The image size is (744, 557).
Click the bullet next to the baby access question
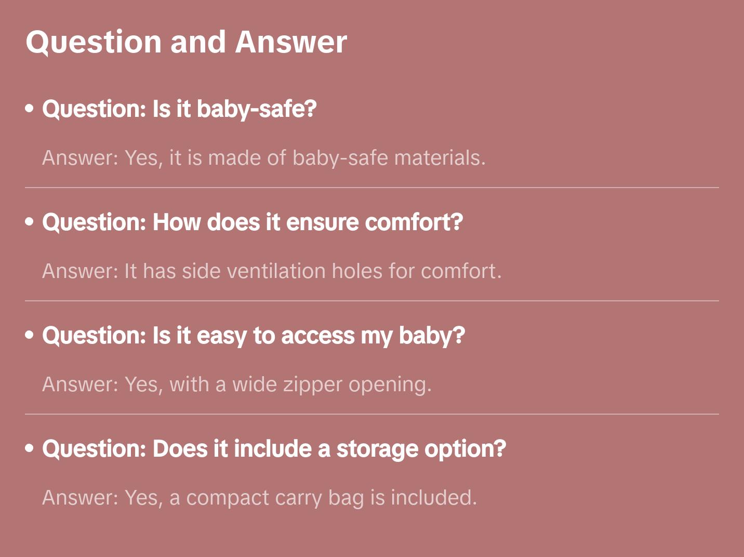pos(30,335)
